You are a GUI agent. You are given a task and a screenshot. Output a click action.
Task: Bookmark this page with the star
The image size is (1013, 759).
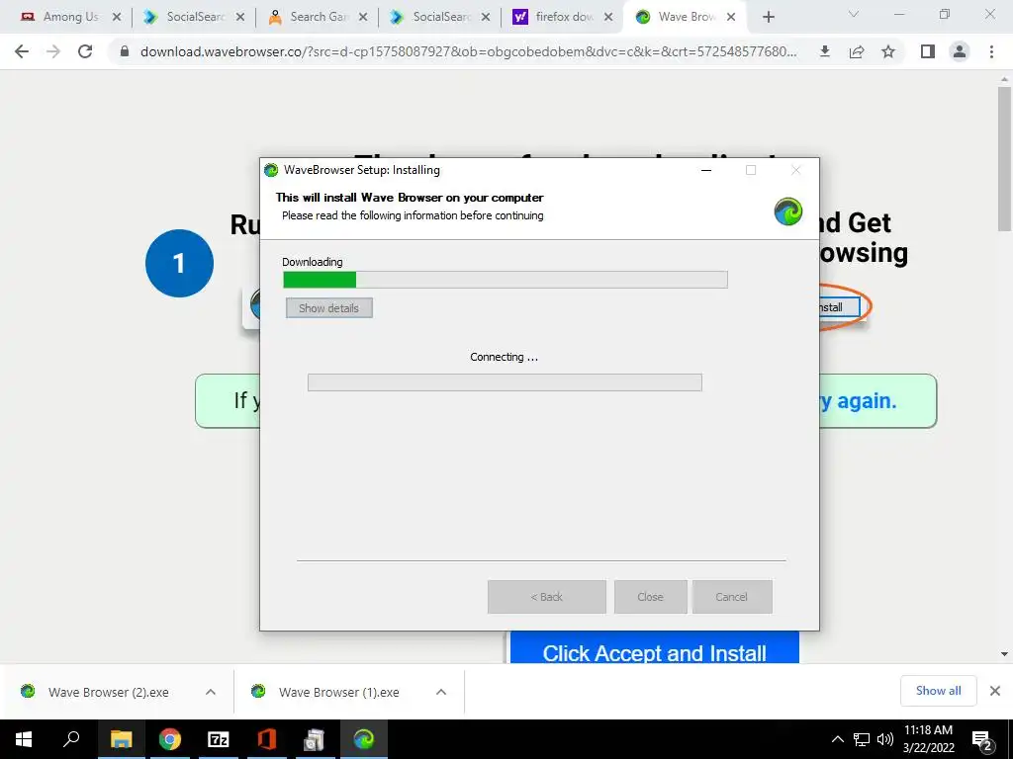coord(888,51)
